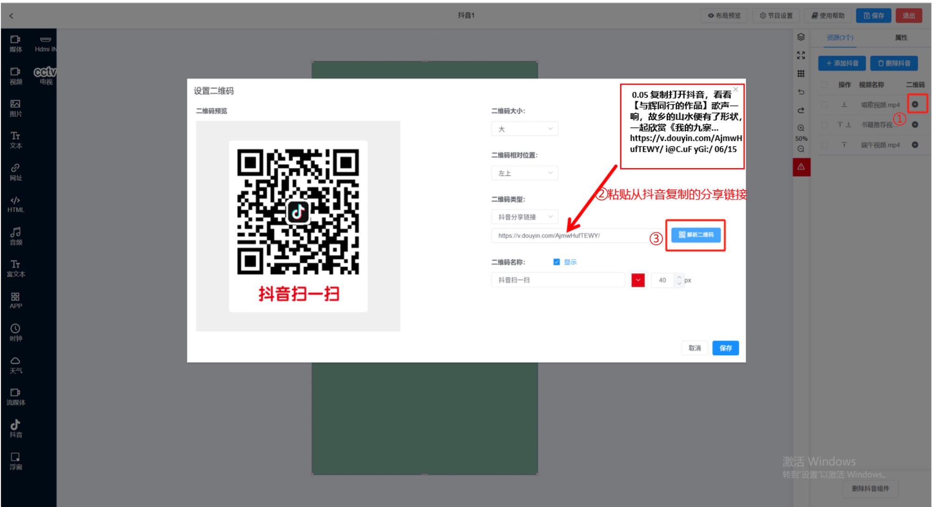Click the 布局预览 layout preview button
This screenshot has width=932, height=507.
click(x=724, y=15)
